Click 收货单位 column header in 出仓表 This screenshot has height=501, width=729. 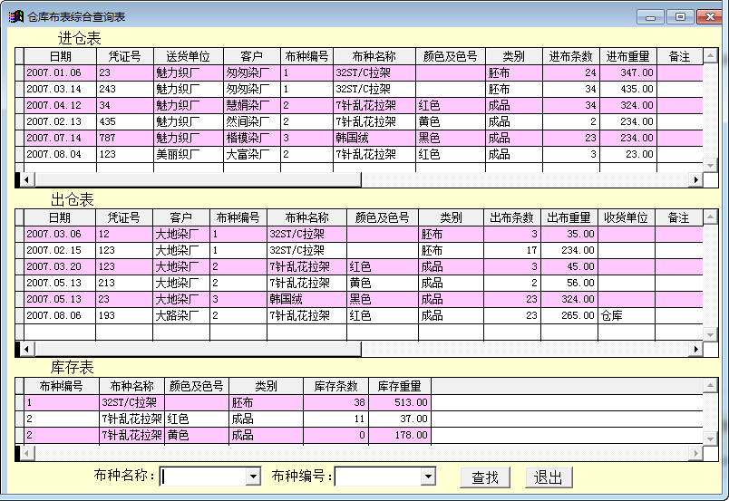(x=626, y=217)
